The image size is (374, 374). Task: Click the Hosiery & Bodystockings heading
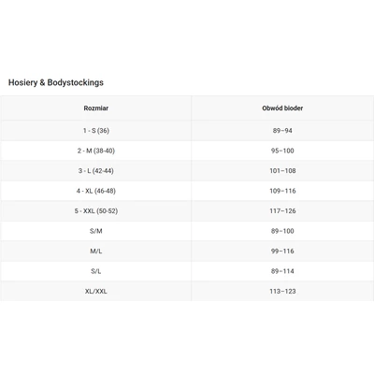(56, 82)
